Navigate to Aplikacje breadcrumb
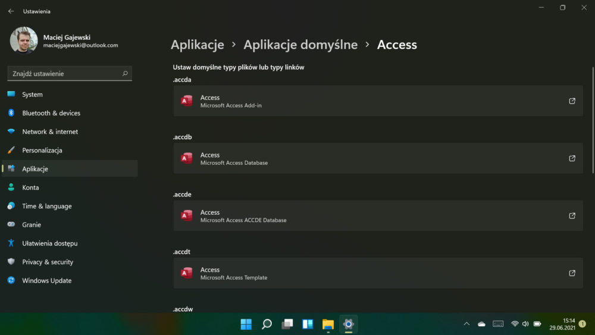 (198, 45)
